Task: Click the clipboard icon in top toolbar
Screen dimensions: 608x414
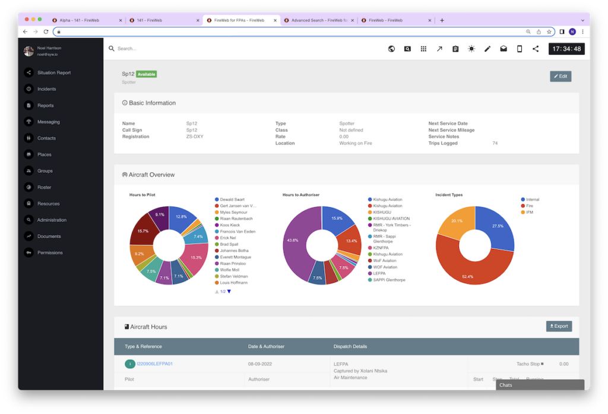Action: click(455, 49)
